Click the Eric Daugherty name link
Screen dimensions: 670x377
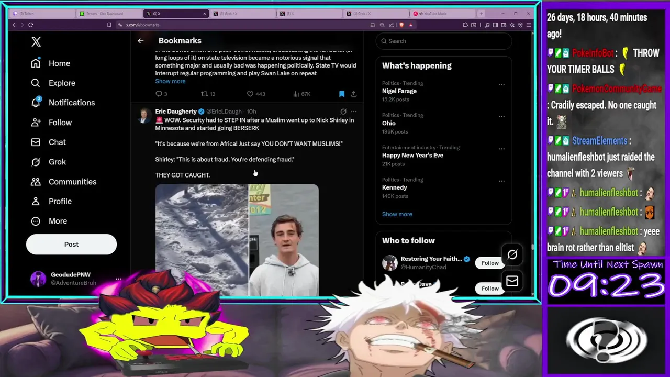(175, 112)
